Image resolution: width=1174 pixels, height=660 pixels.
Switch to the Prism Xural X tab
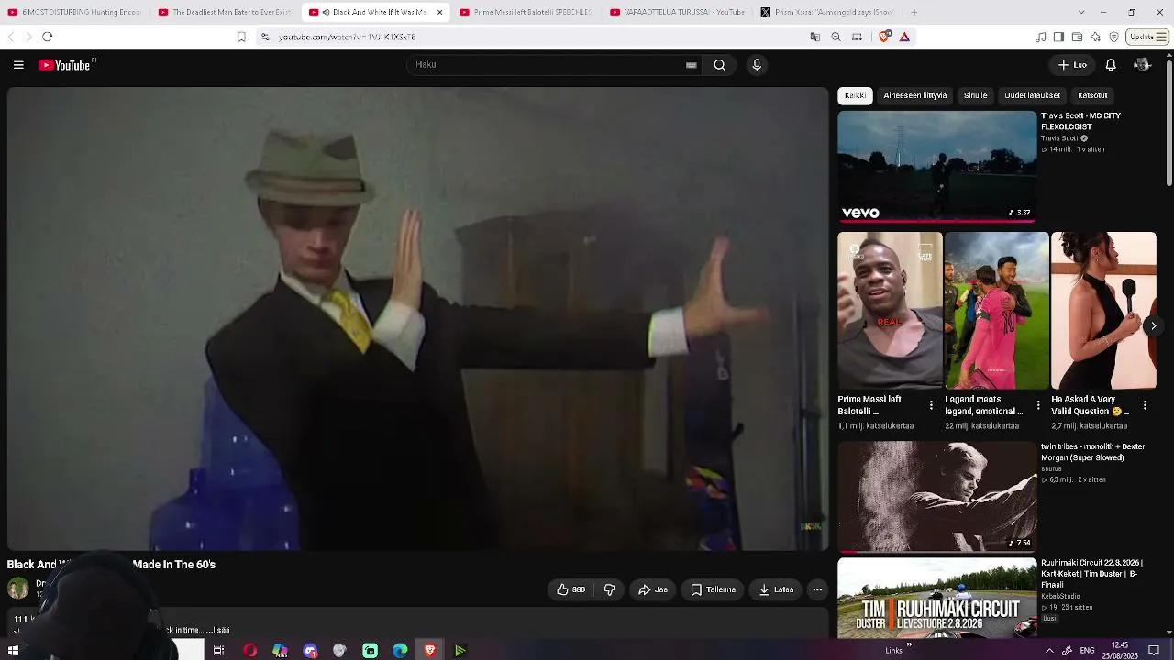pyautogui.click(x=827, y=12)
